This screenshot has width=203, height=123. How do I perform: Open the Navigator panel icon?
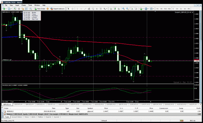pos(23,9)
